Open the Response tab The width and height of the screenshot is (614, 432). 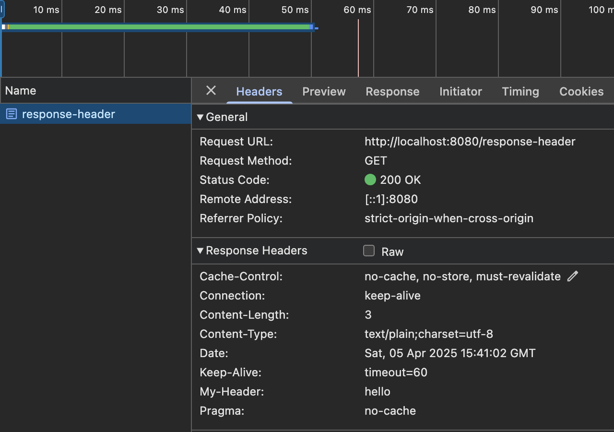pyautogui.click(x=392, y=92)
